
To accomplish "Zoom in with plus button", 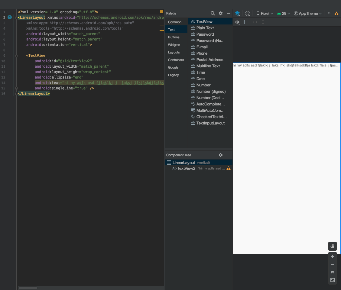I will 332,256.
